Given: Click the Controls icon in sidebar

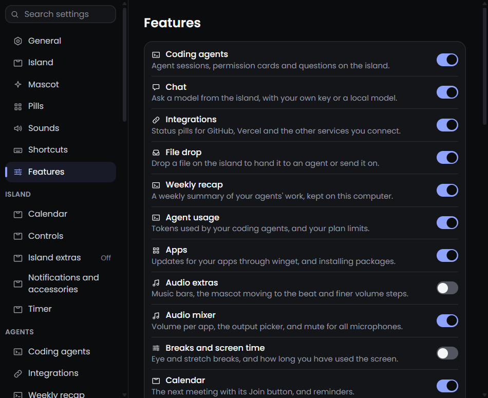Looking at the screenshot, I should [x=18, y=236].
